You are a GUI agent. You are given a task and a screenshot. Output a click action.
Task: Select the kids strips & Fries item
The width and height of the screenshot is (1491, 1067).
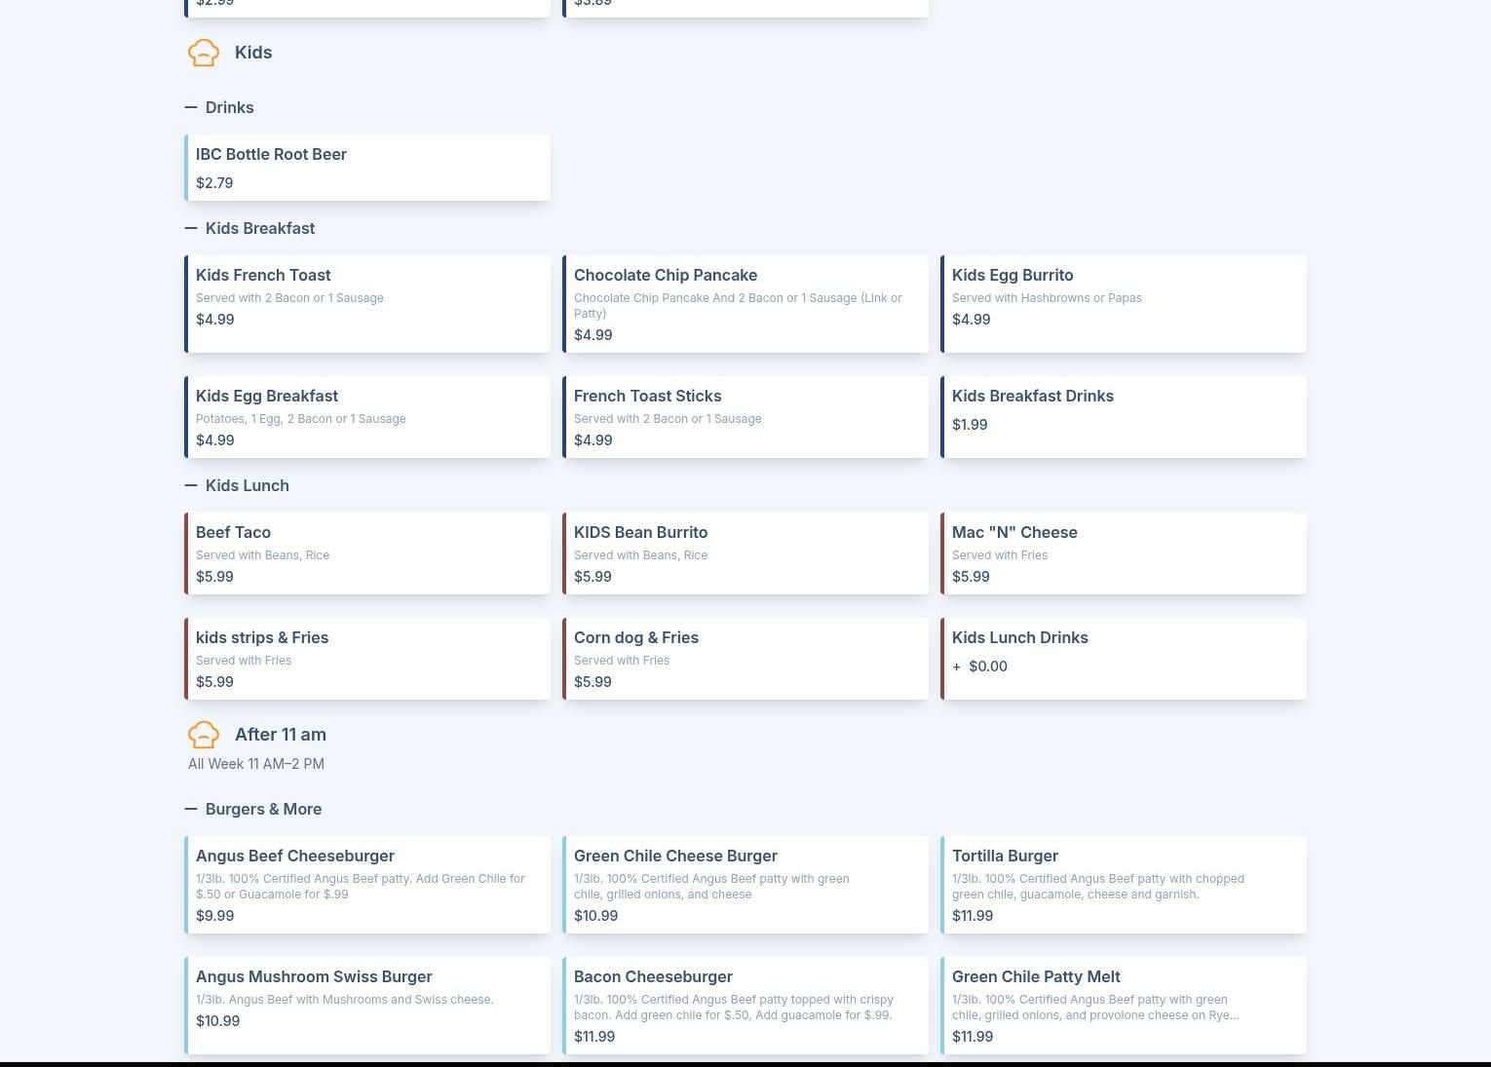click(367, 659)
